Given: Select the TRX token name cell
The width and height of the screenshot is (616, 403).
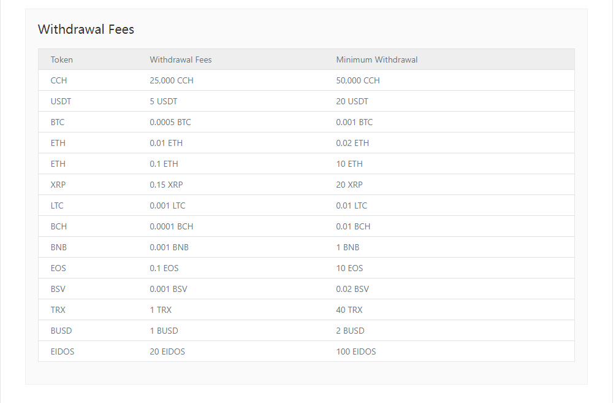Looking at the screenshot, I should (58, 310).
